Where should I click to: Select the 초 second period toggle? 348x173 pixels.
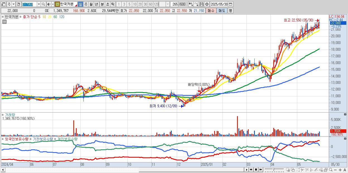pyautogui.click(x=107, y=4)
